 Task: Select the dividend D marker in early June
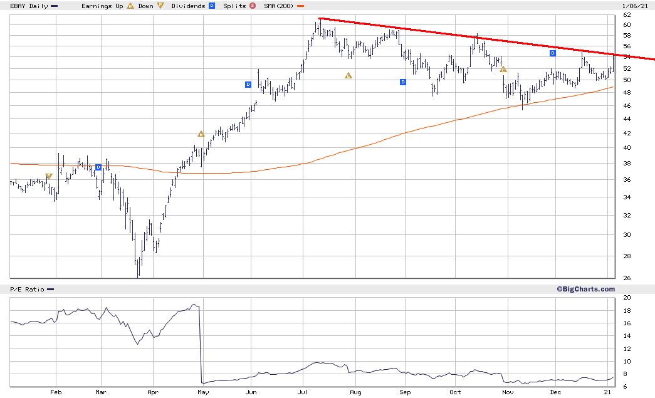248,85
